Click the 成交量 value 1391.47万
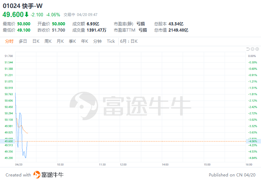 pyautogui.click(x=96, y=30)
